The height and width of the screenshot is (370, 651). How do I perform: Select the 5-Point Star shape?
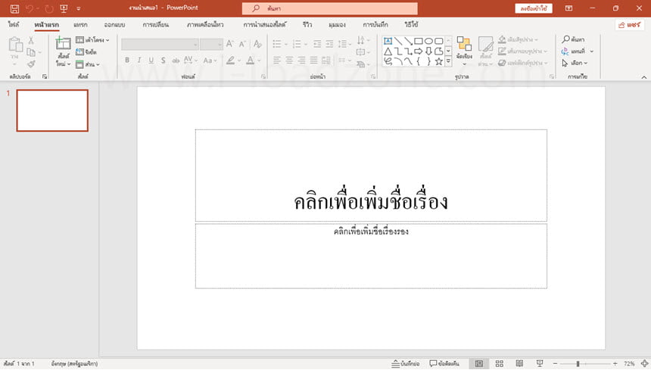click(438, 62)
